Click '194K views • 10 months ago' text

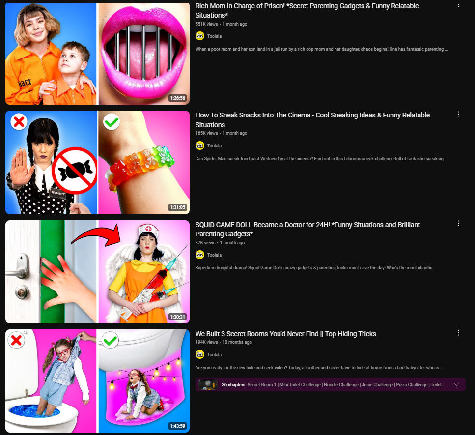224,342
